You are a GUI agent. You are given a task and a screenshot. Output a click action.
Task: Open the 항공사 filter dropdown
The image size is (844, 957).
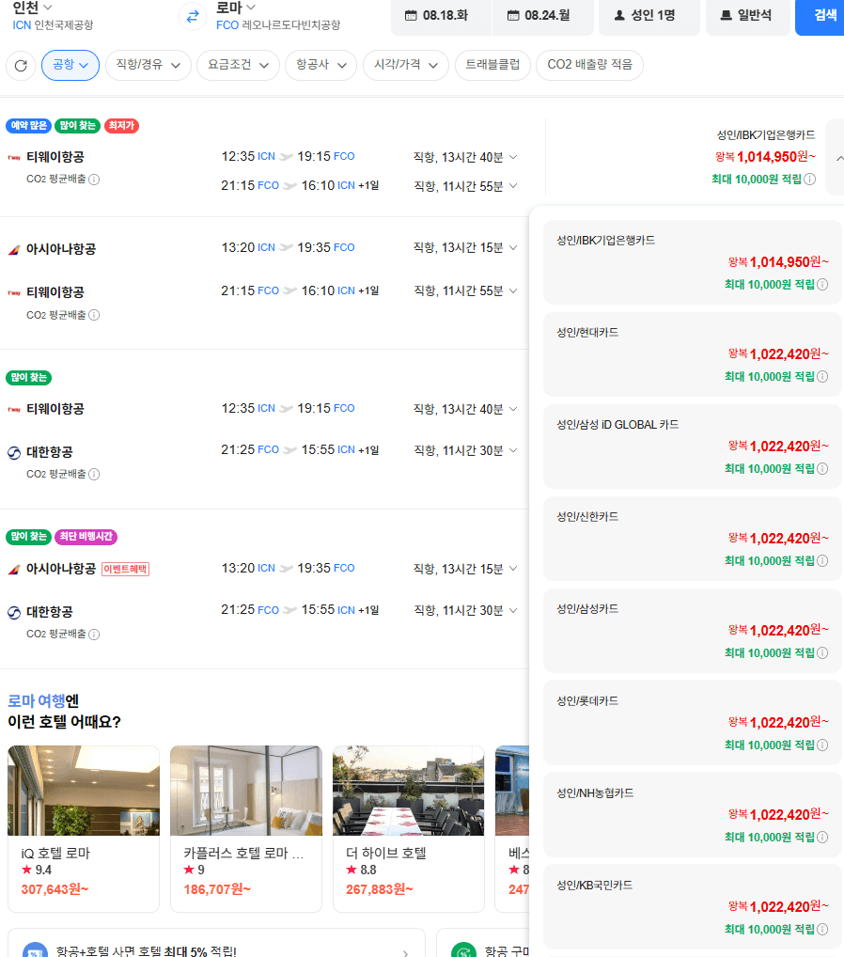point(321,65)
